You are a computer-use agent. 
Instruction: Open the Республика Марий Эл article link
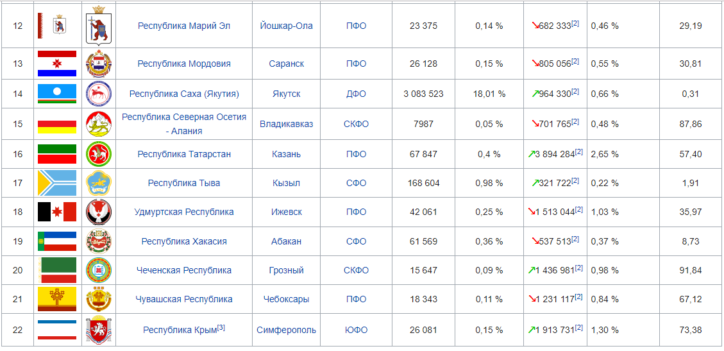tap(184, 26)
